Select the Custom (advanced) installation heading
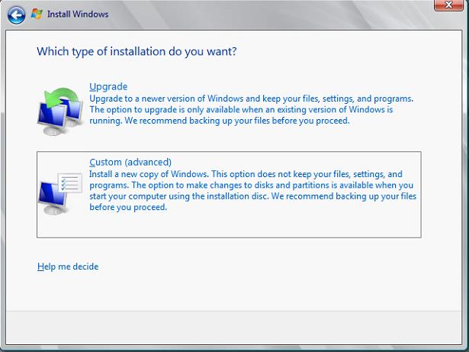 [130, 162]
